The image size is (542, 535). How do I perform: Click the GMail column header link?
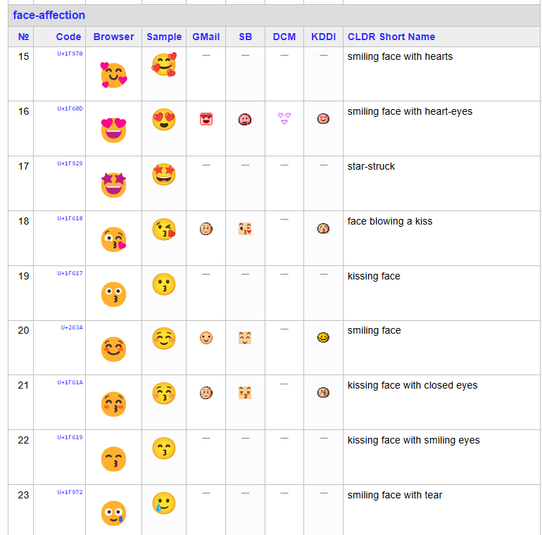206,37
